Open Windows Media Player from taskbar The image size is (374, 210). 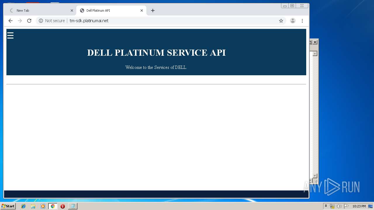[x=43, y=206]
